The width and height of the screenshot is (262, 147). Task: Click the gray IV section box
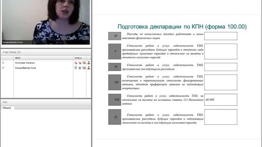(x=115, y=36)
